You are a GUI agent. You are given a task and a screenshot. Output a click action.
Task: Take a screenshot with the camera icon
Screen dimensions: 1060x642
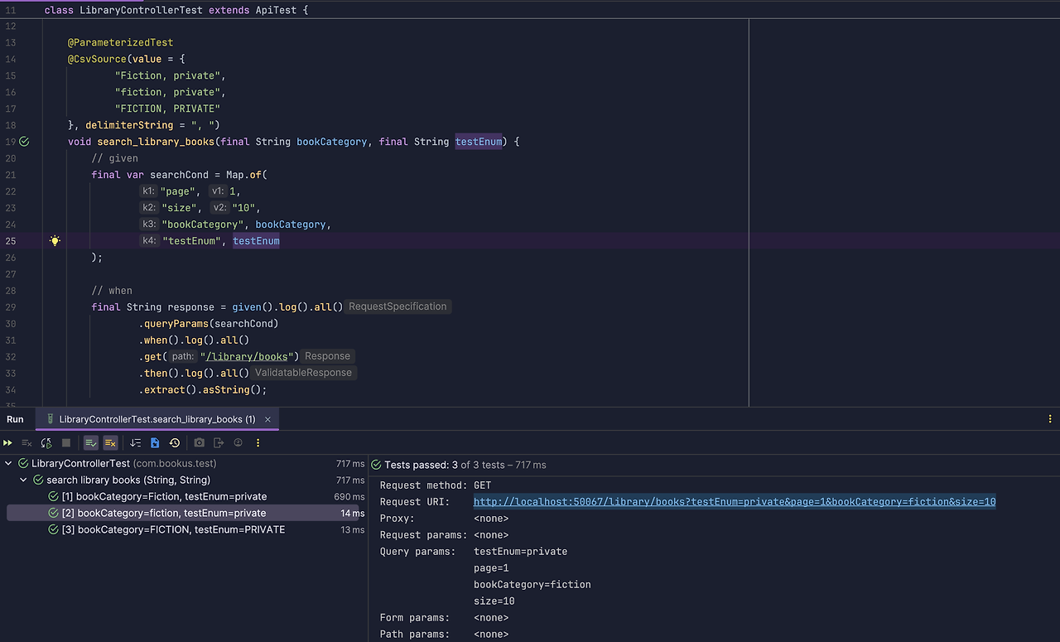tap(199, 442)
